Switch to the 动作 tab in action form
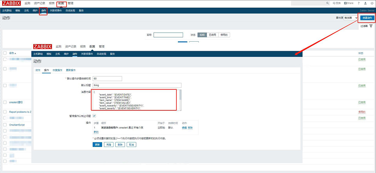The image size is (376, 173). (38, 70)
